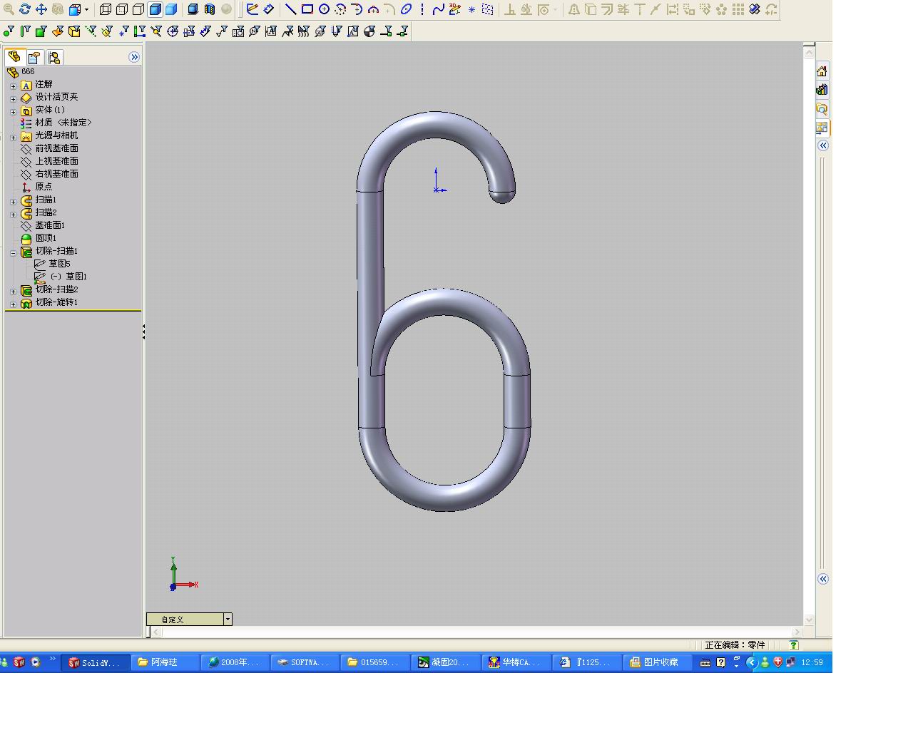The width and height of the screenshot is (913, 730).
Task: Expand the 切除-旋转1 feature node
Action: click(x=13, y=304)
